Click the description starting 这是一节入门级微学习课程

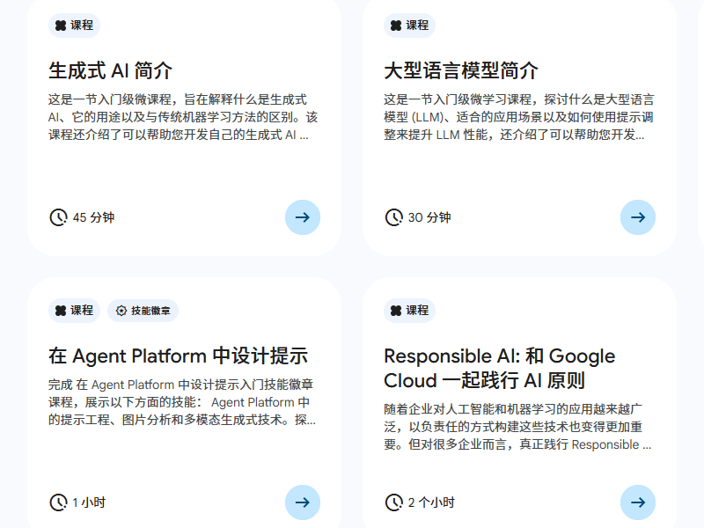point(519,117)
